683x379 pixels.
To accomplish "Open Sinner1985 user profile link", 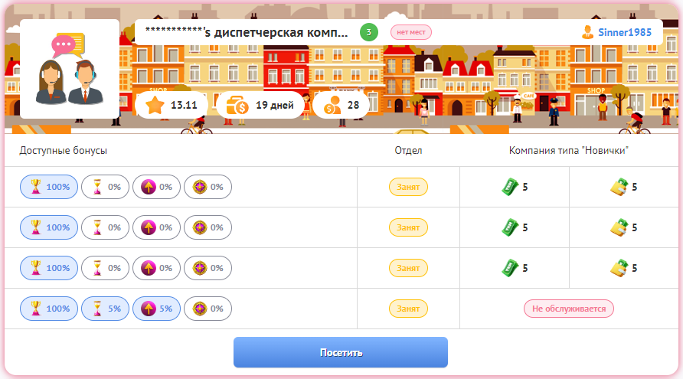I will 617,32.
